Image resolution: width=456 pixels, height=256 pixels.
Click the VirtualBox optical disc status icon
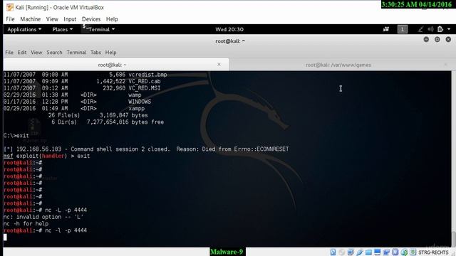click(x=342, y=252)
